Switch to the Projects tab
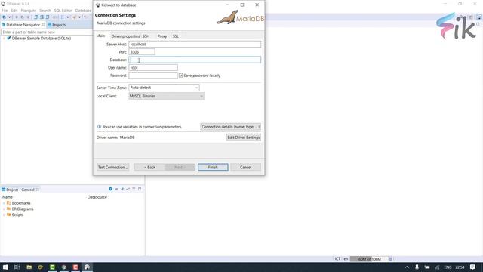 click(x=57, y=25)
